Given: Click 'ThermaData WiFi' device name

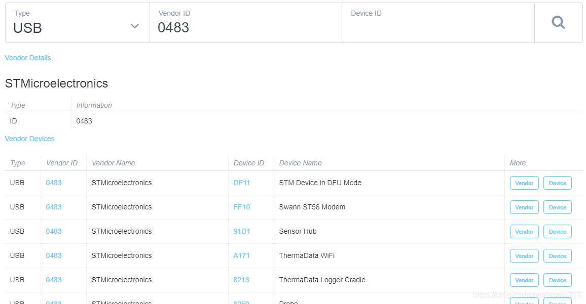Looking at the screenshot, I should click(307, 255).
